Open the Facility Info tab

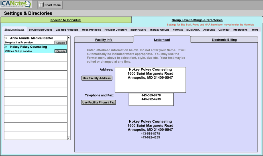[x=104, y=40]
